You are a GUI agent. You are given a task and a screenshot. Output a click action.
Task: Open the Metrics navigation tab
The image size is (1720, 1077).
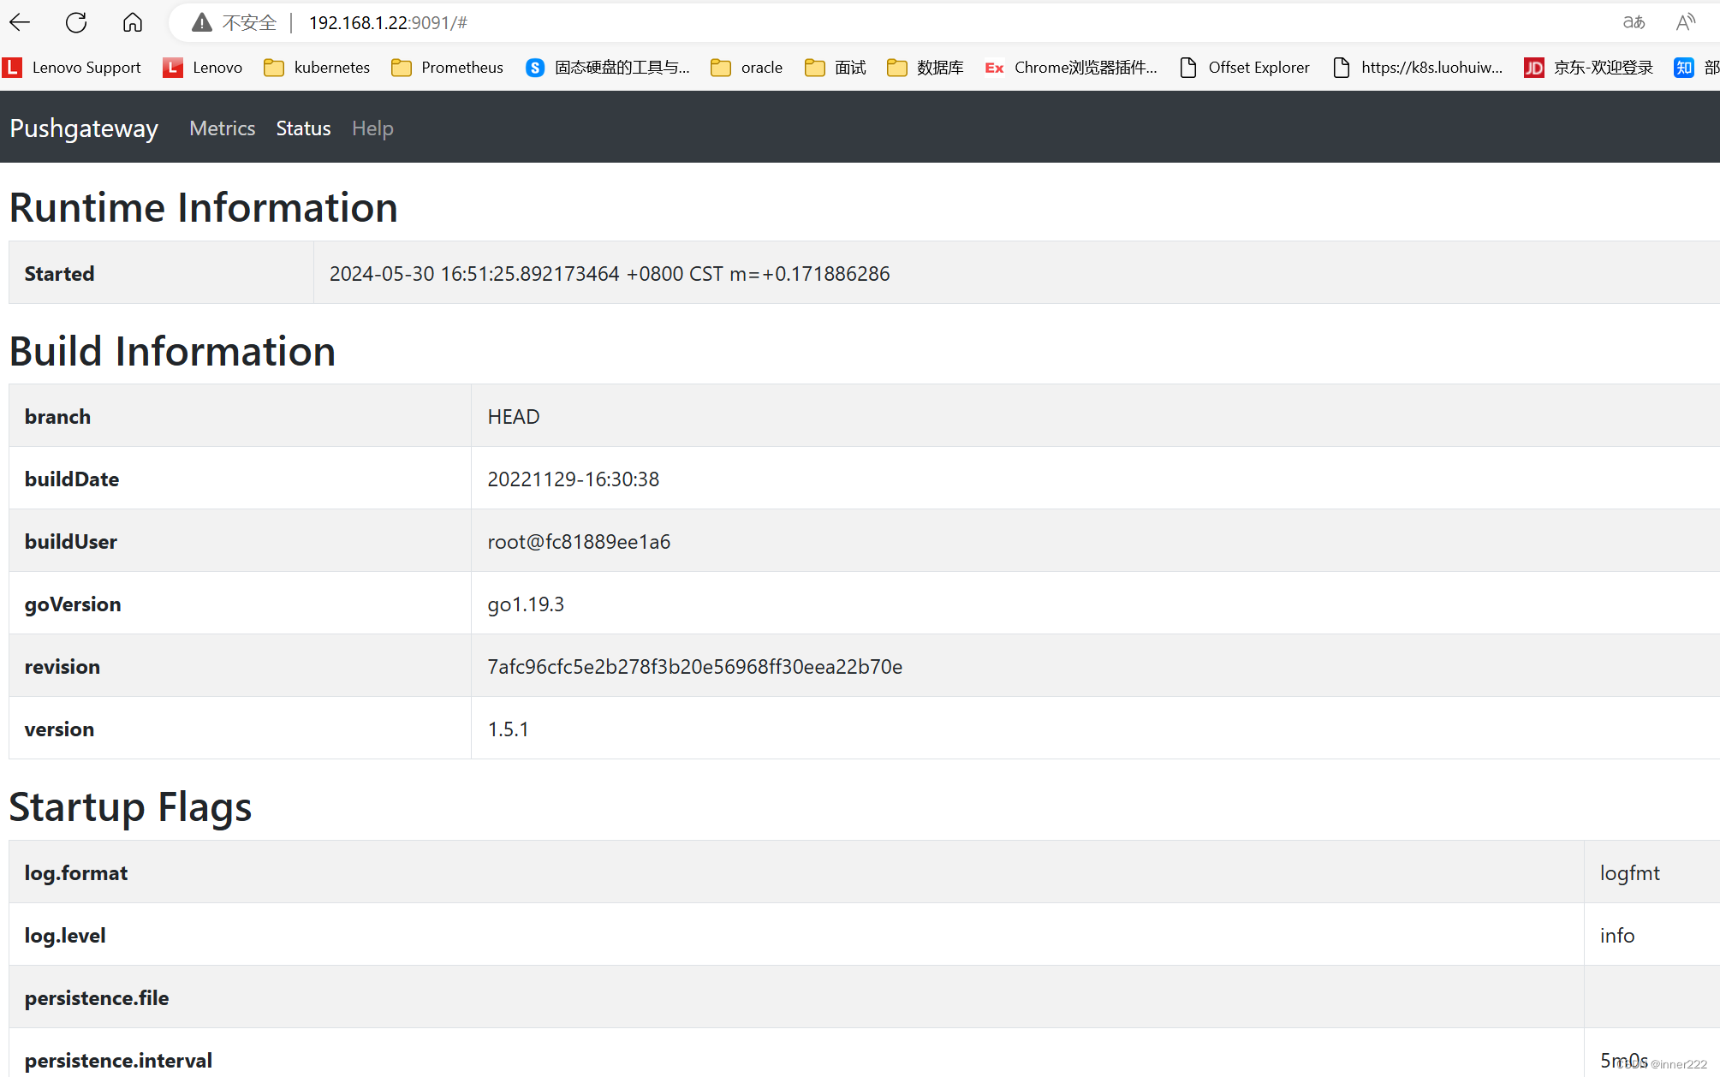222,128
